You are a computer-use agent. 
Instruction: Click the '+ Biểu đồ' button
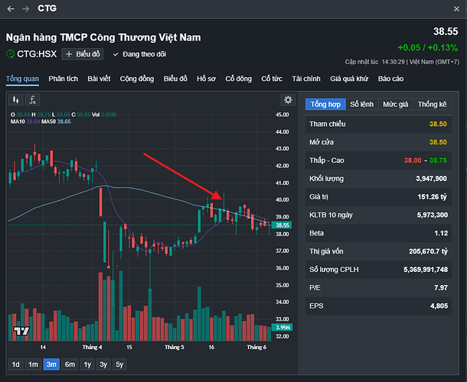(x=82, y=54)
